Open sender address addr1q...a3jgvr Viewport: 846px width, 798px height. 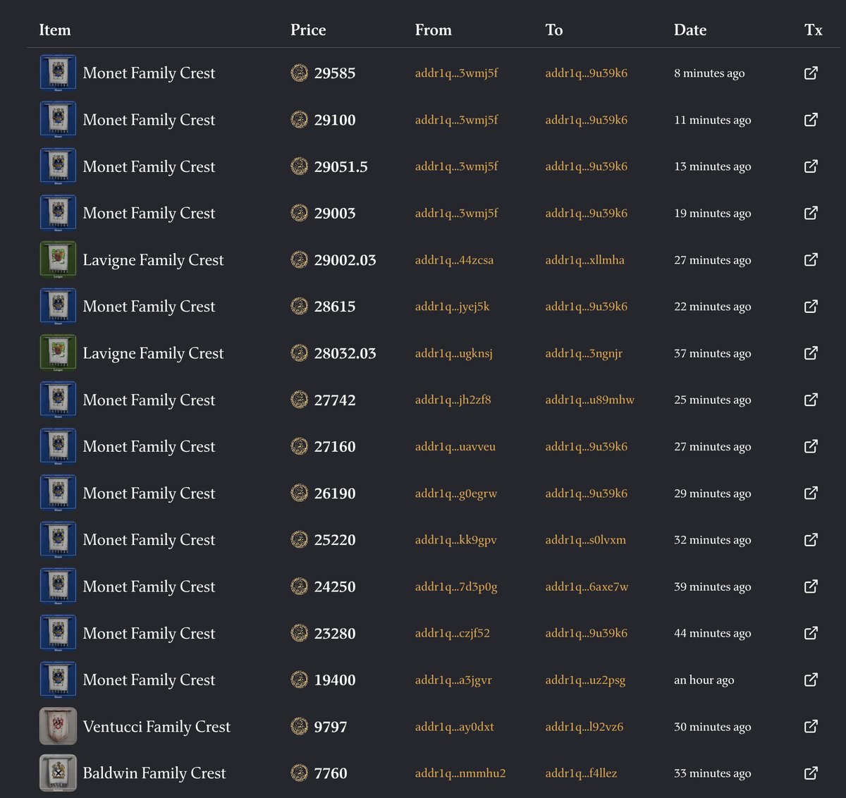(453, 680)
